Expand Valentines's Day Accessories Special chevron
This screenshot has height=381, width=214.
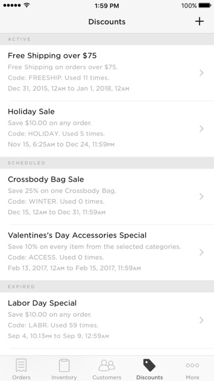click(x=201, y=252)
